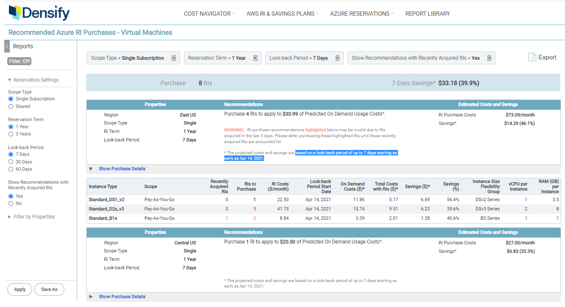
Task: Expand Central US Show Purchase Details
Action: (122, 296)
